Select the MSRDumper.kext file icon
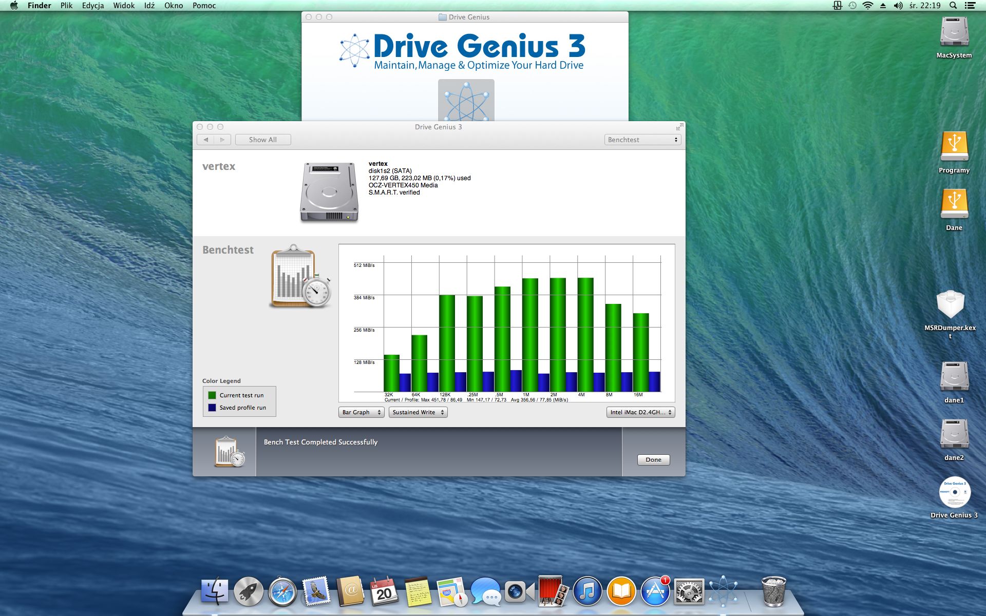986x616 pixels. click(x=950, y=304)
